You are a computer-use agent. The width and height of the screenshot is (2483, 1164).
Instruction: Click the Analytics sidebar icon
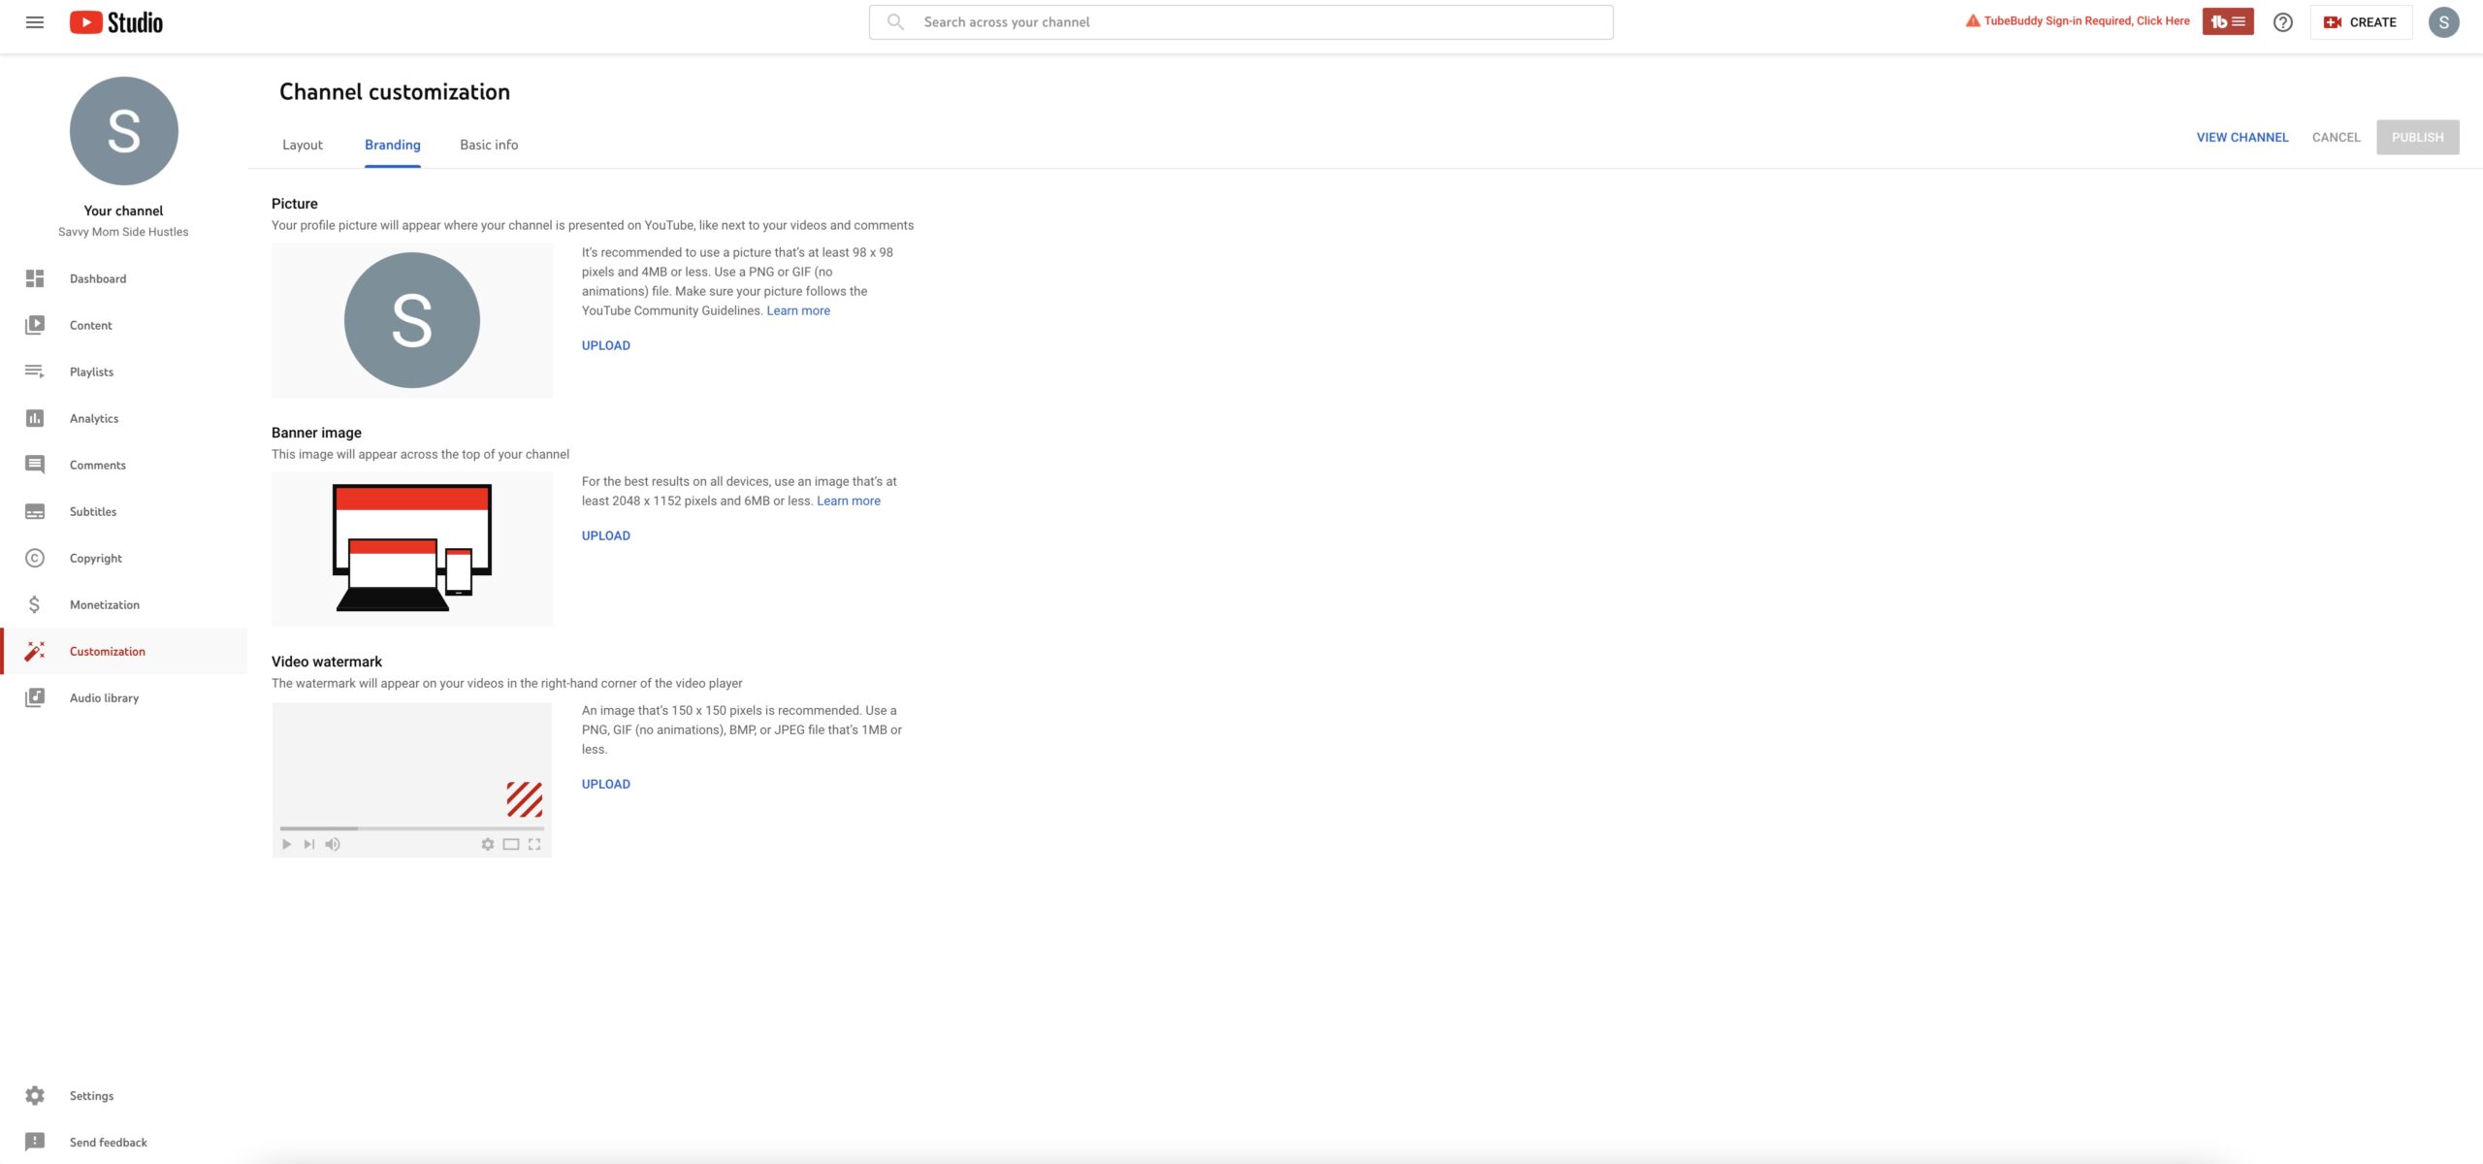[35, 418]
